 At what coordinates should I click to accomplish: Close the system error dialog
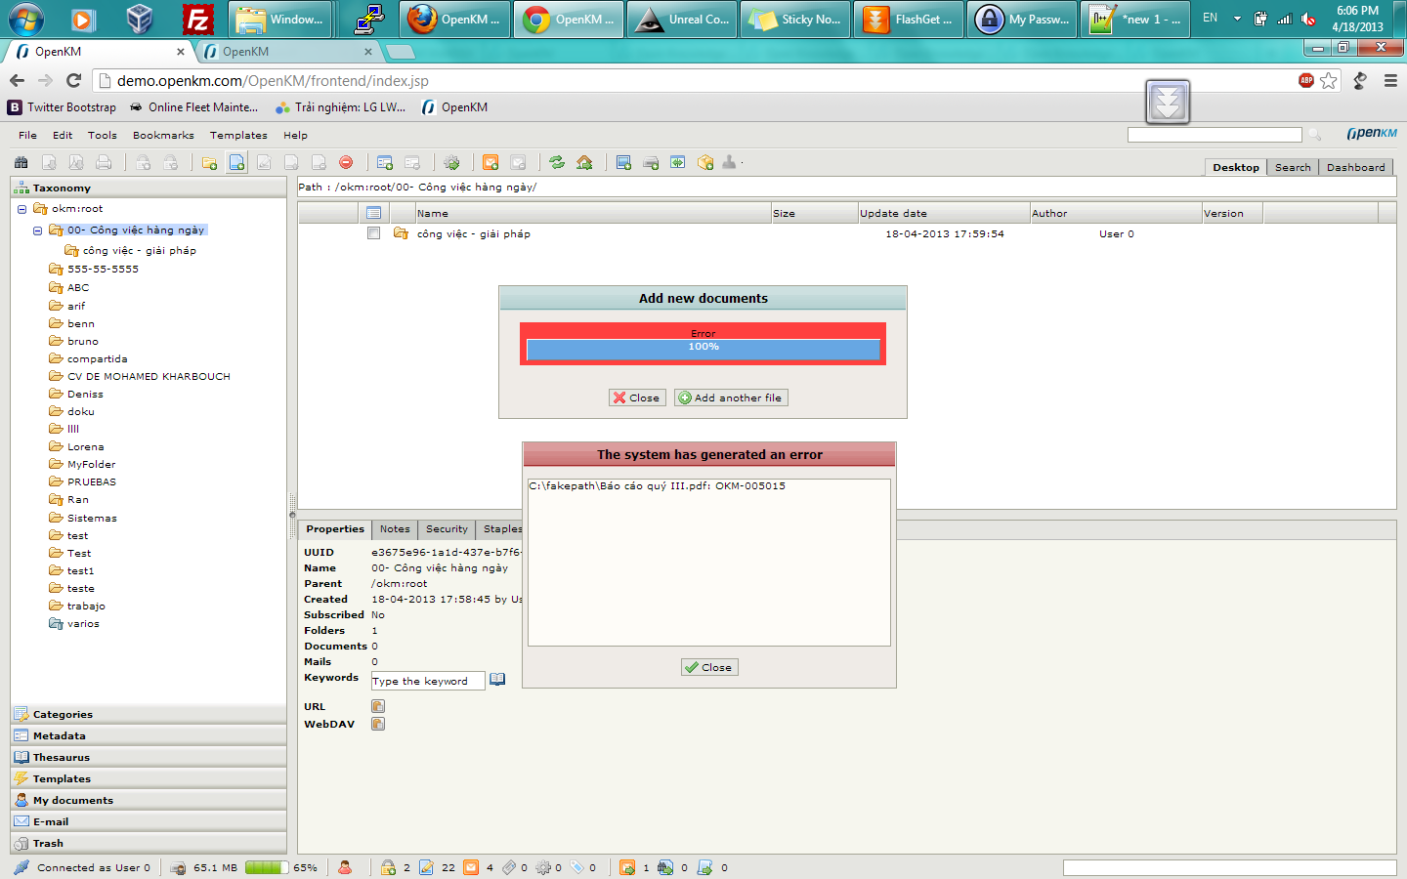(x=709, y=667)
